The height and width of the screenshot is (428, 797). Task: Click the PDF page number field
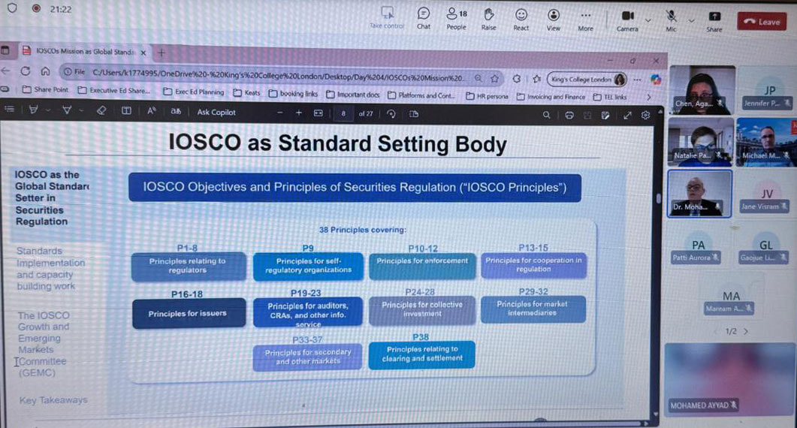click(343, 113)
